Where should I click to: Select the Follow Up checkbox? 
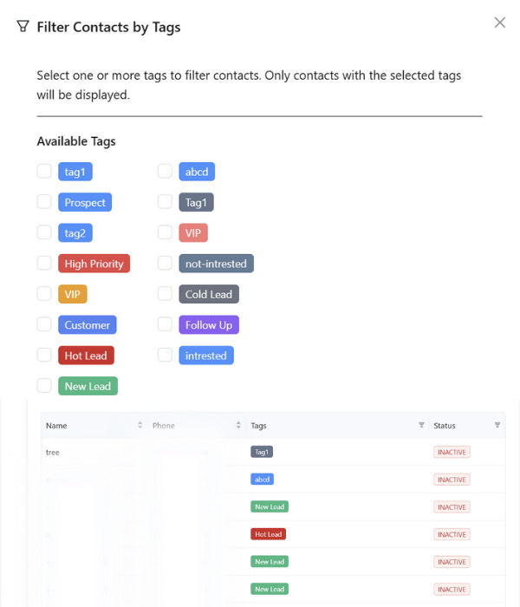(x=165, y=325)
